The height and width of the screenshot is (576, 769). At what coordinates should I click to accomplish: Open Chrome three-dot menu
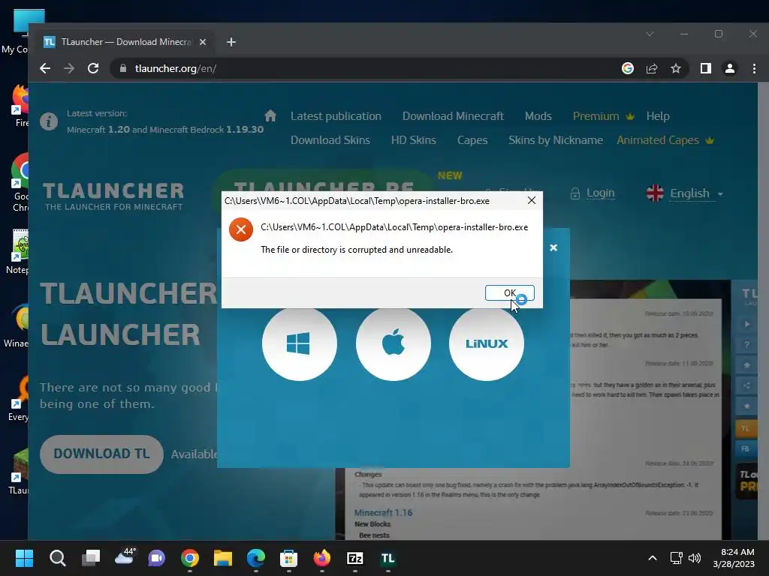754,68
